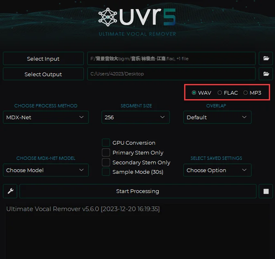This screenshot has height=259, width=275.
Task: Select the MP3 output format
Action: tap(246, 93)
